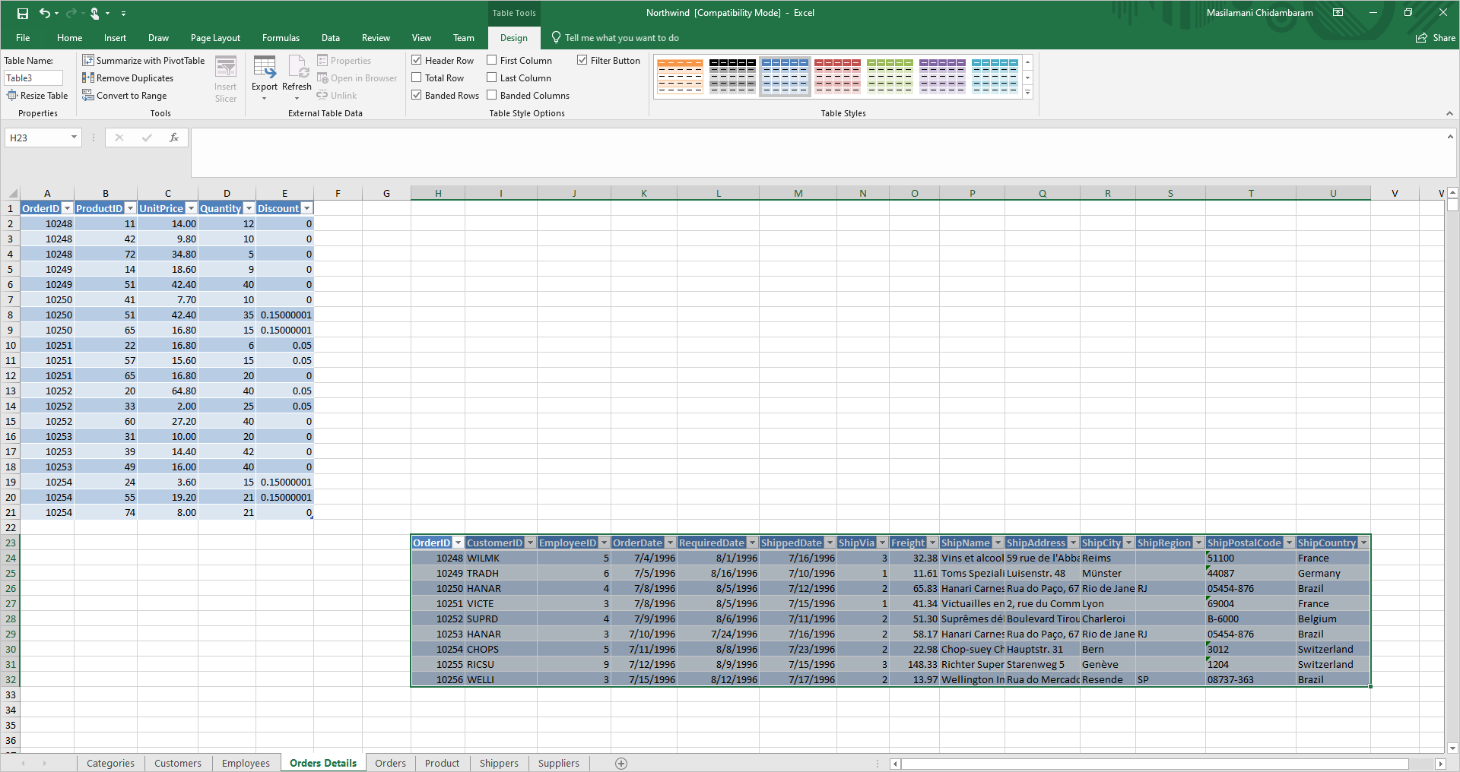Open the OrderID column filter dropdown
Screen dimensions: 1460x772
(67, 207)
